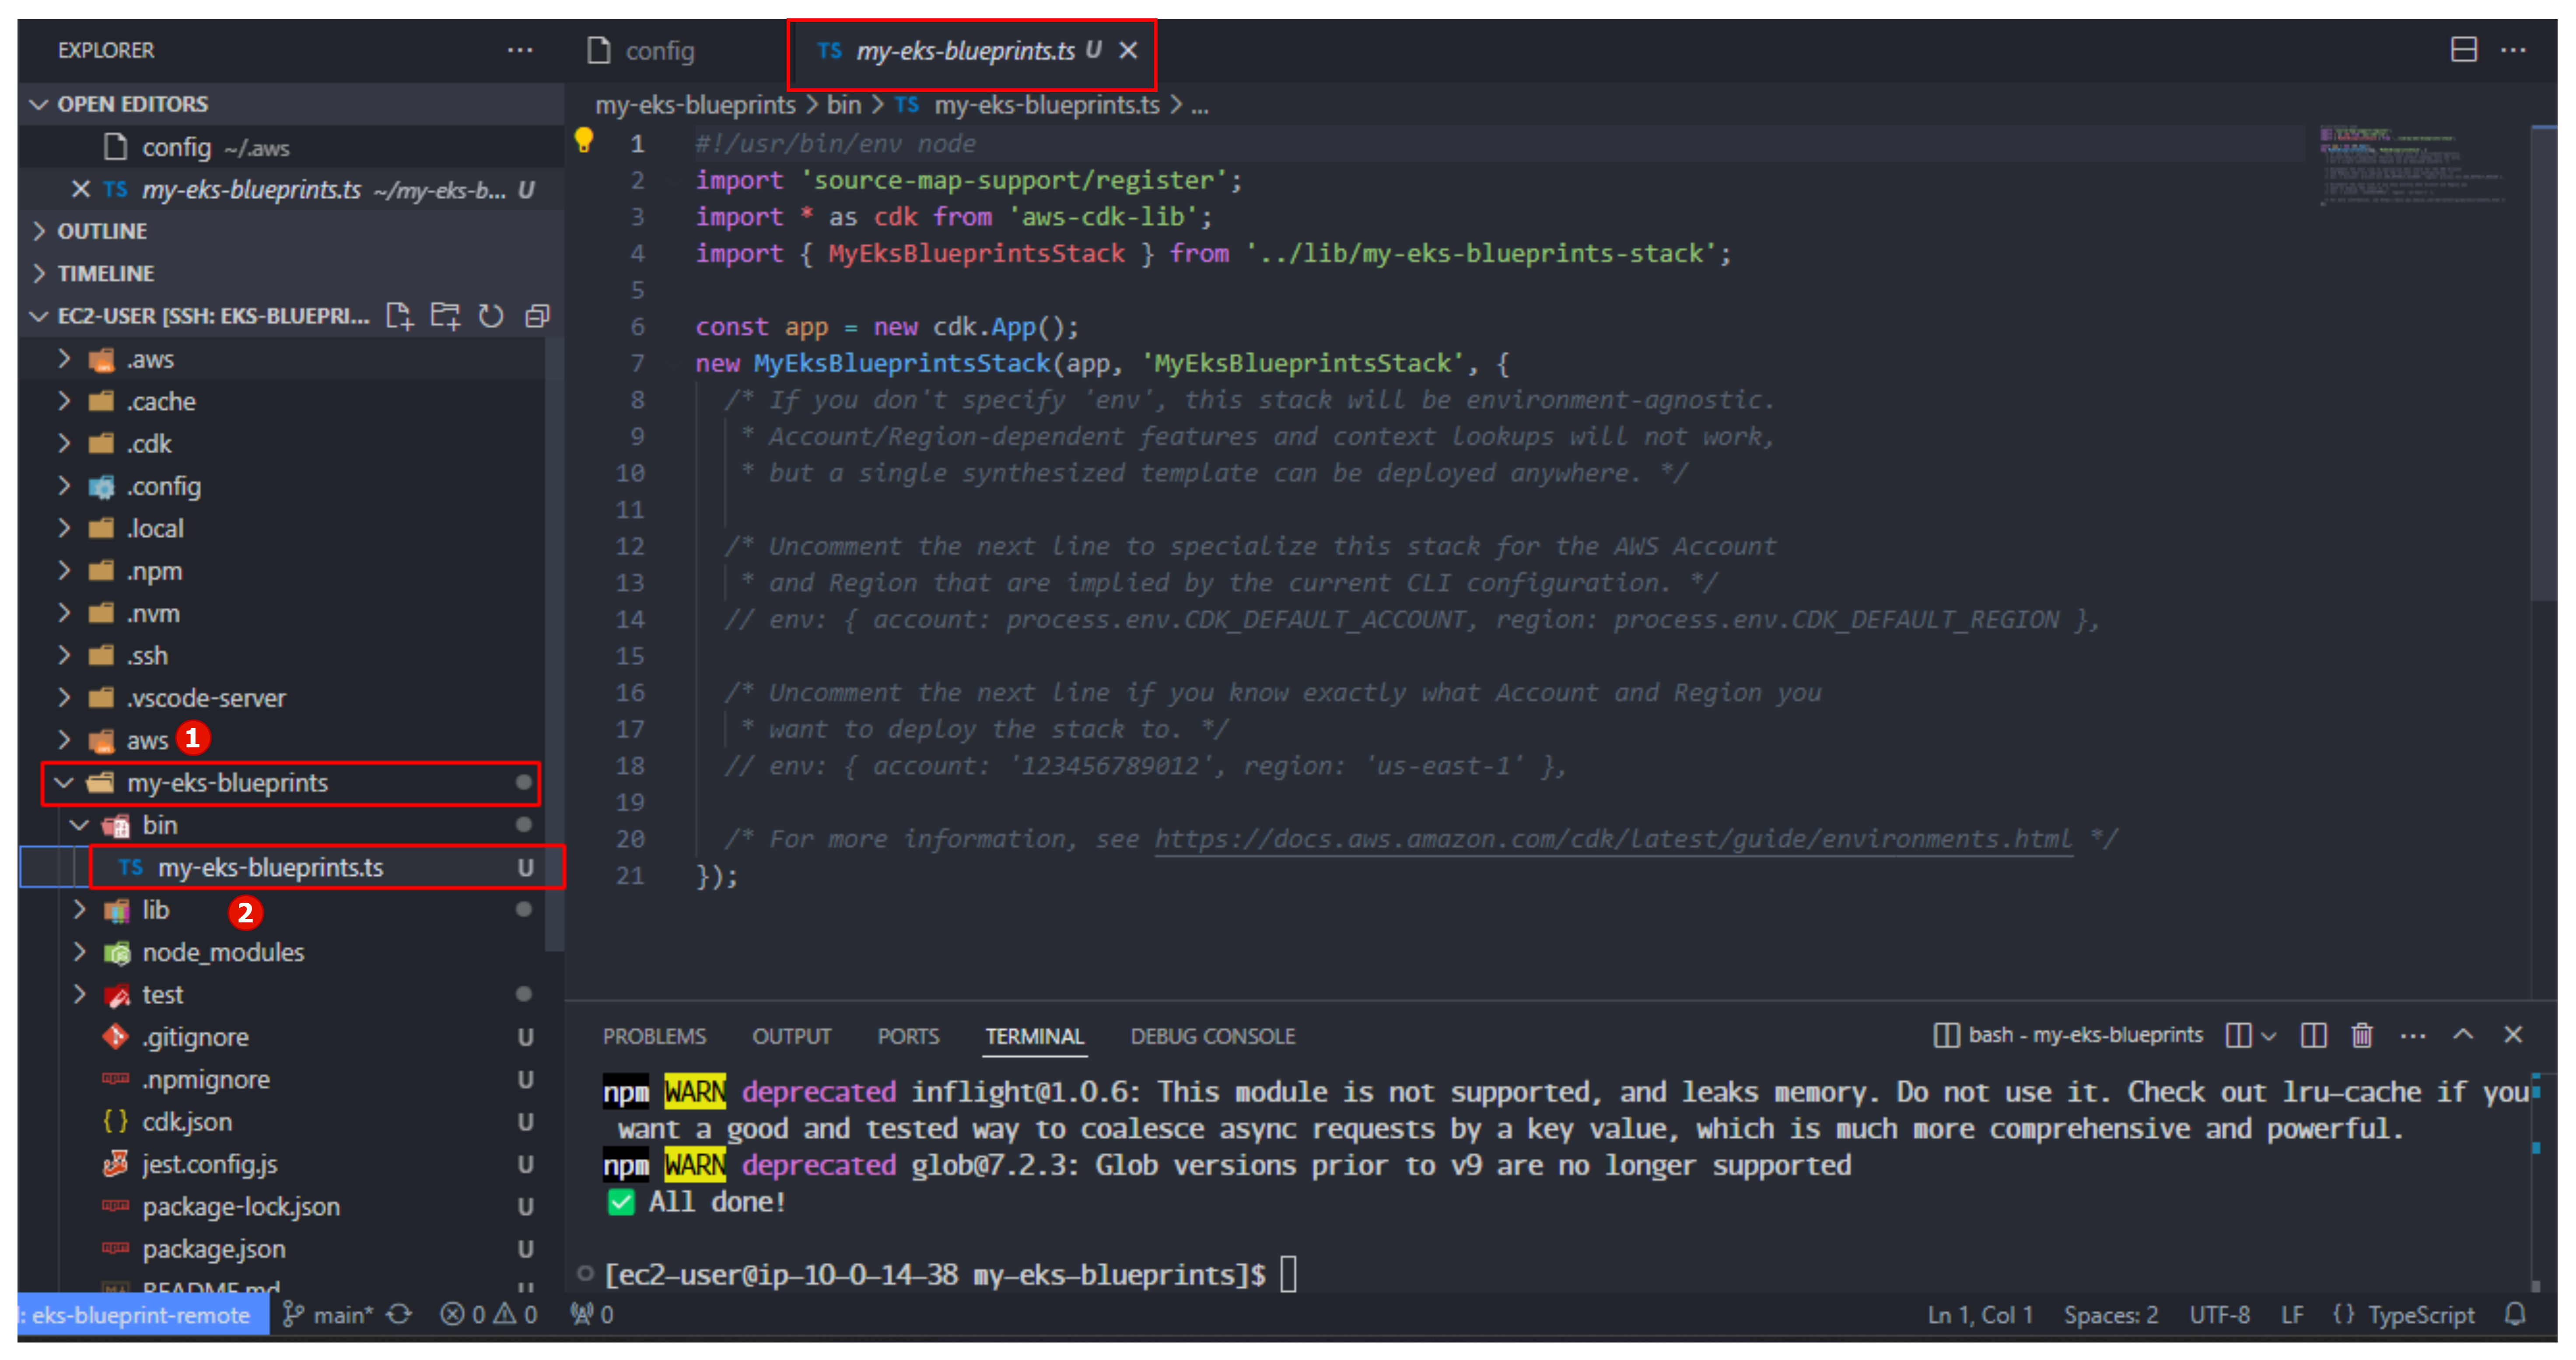Expand the TIMELINE section

[x=290, y=273]
